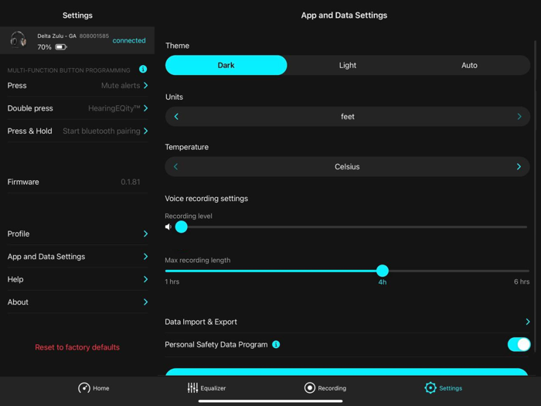
Task: Select the Light theme option
Action: tap(348, 65)
